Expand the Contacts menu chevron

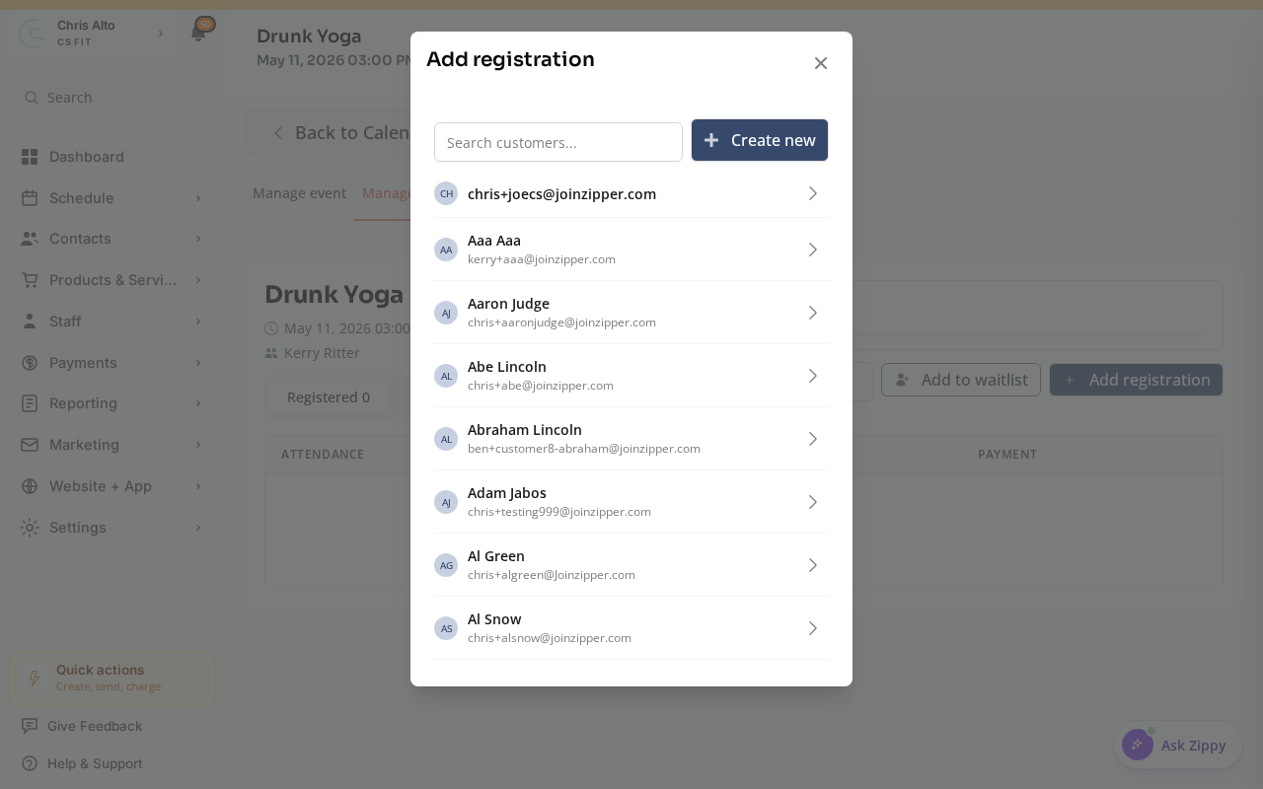coord(198,239)
